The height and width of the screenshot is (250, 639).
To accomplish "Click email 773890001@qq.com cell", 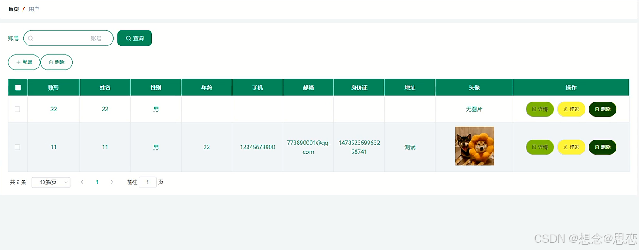I will [308, 147].
